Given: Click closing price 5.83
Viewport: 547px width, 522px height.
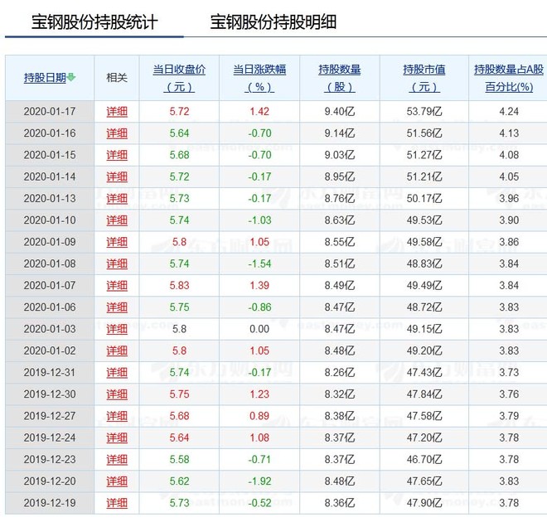Looking at the screenshot, I should (x=179, y=286).
